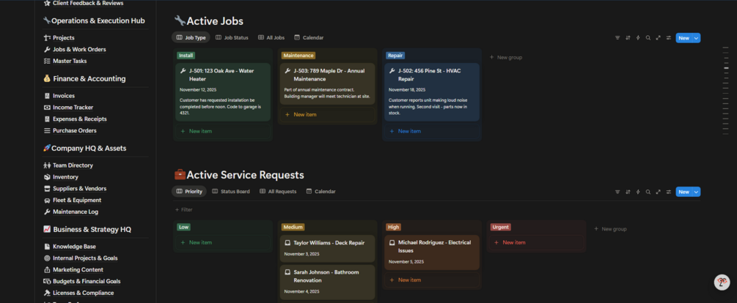Open Expenses & Receipts page

click(x=79, y=119)
